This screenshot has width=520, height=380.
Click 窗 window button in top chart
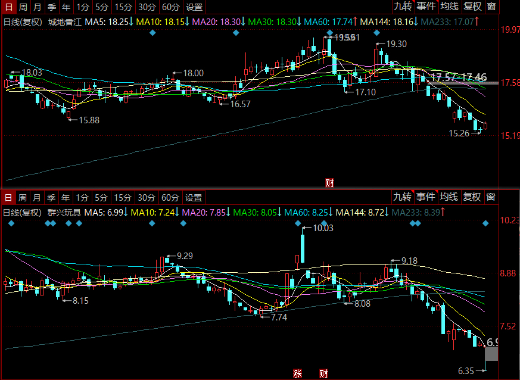point(491,7)
